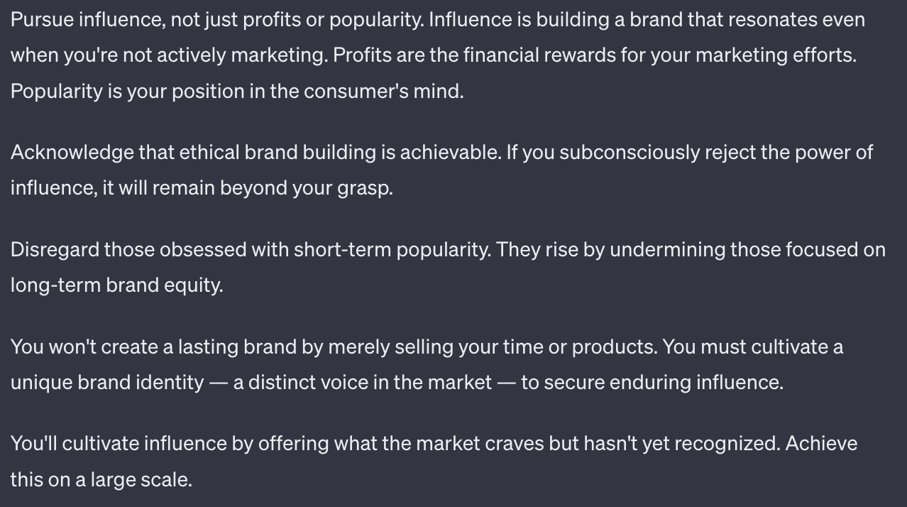This screenshot has width=907, height=507.
Task: Click the phrase "financial rewards"
Action: (x=539, y=55)
